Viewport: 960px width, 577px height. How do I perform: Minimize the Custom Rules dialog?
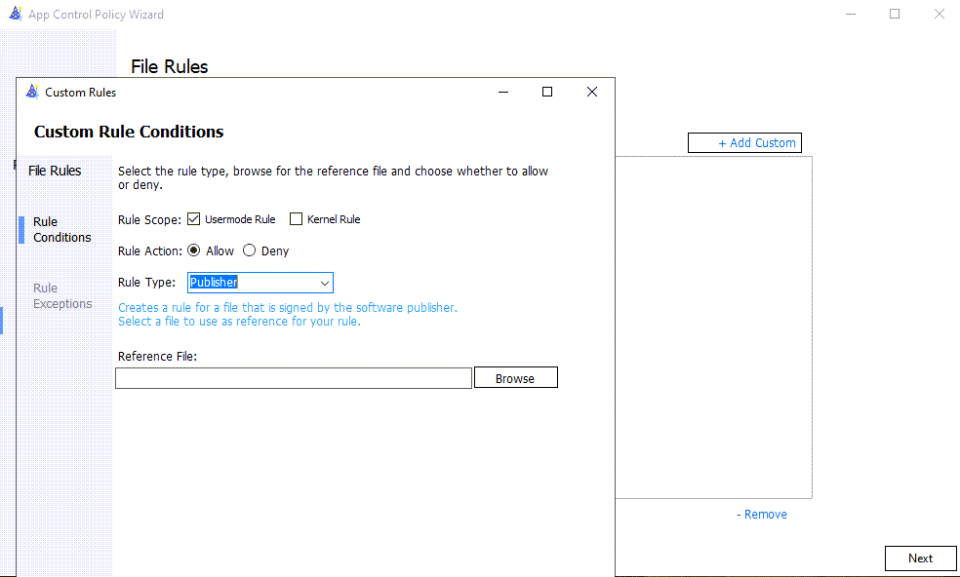pyautogui.click(x=502, y=92)
